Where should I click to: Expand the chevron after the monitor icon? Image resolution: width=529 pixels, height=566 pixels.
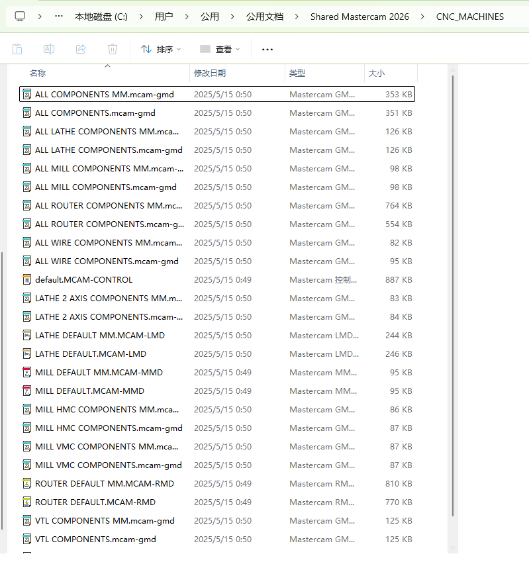pos(40,17)
